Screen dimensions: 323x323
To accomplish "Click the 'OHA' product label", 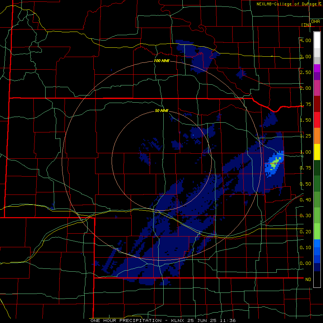I will tap(315, 21).
